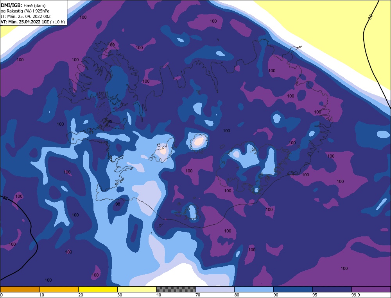Screen dimensions: 391x298
Task: Click the 'IT: Mán. 25. 04. 2022 00Z' line
Action: click(25, 16)
